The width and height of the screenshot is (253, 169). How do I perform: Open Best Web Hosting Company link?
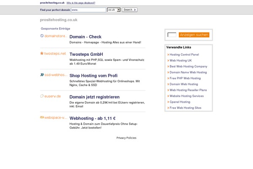[x=188, y=66]
